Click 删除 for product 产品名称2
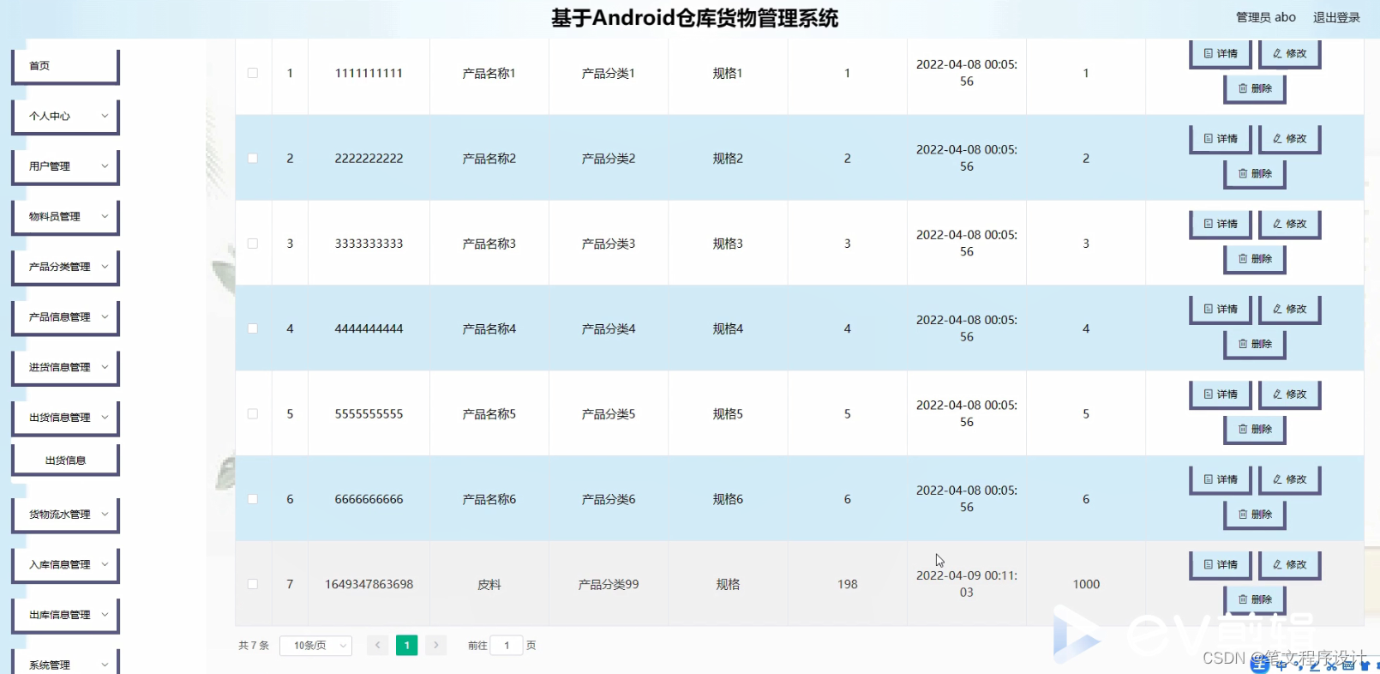 click(1255, 173)
